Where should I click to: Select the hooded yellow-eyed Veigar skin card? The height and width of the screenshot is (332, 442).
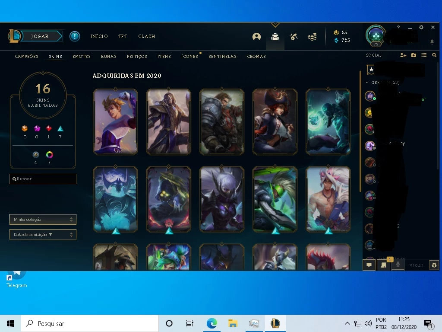coord(169,199)
